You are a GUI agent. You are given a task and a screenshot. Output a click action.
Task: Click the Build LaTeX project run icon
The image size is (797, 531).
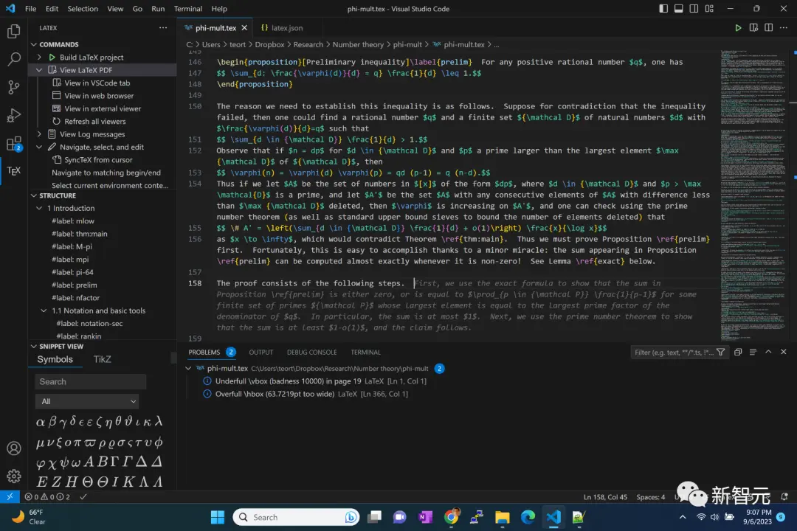tap(52, 58)
